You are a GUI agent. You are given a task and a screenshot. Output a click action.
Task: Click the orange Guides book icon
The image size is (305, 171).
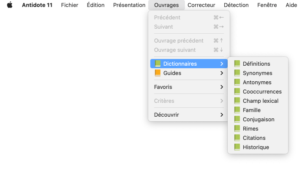pos(158,73)
